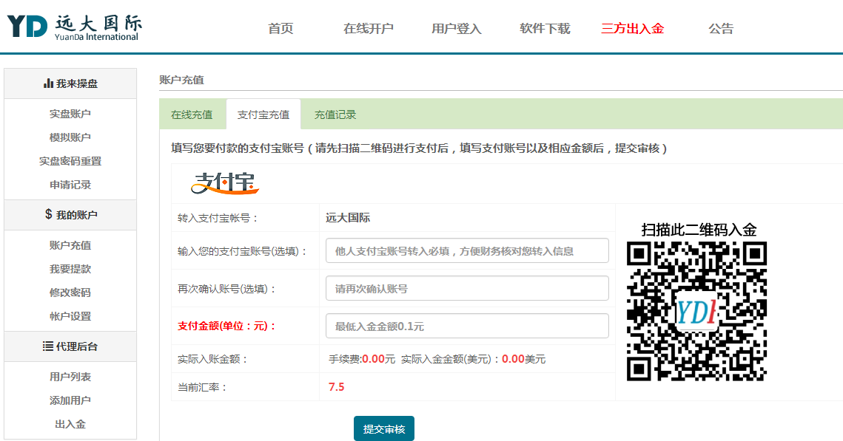Click the 提交审核 submit button

coord(384,428)
